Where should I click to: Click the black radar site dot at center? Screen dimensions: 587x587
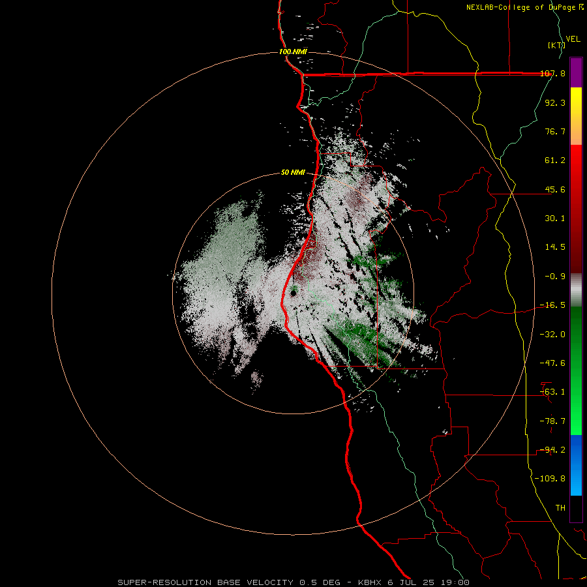click(293, 293)
